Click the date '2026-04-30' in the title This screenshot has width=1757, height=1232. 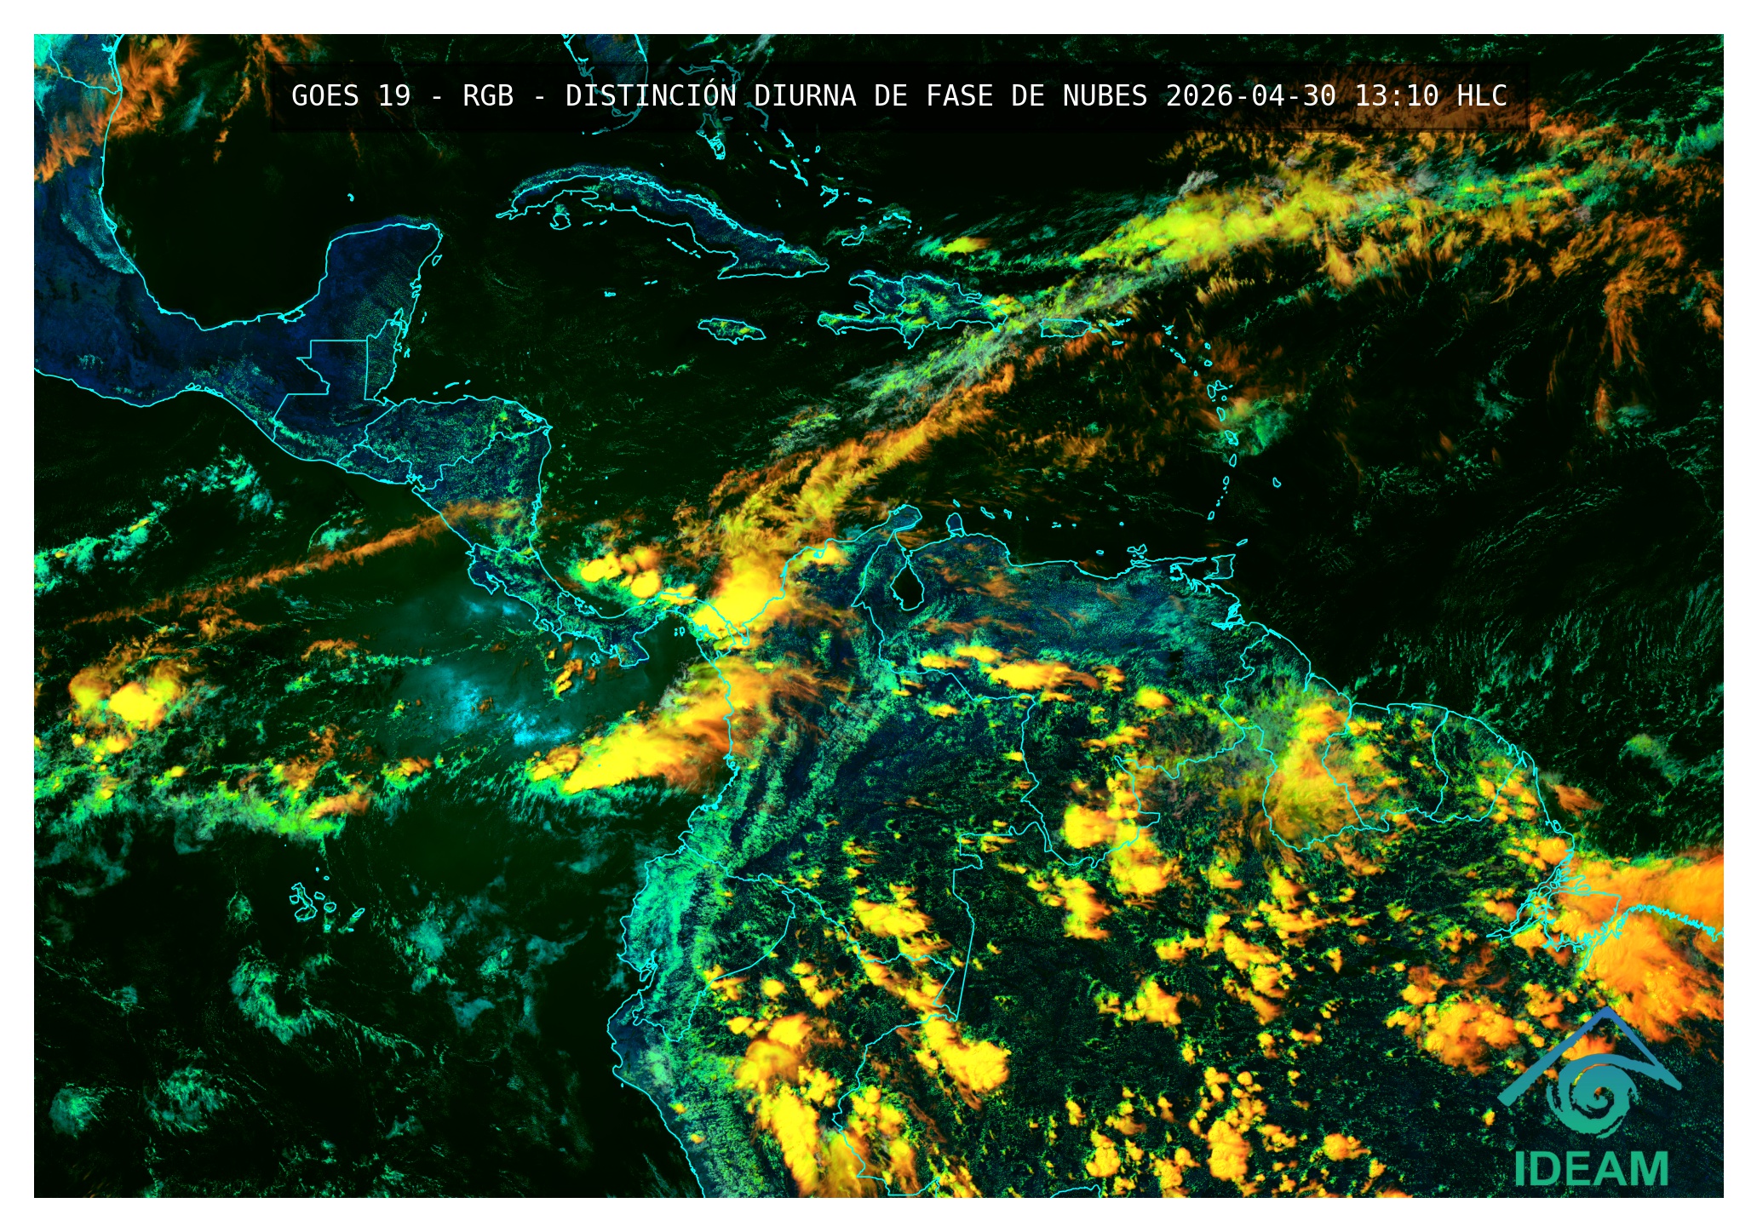pyautogui.click(x=1250, y=96)
